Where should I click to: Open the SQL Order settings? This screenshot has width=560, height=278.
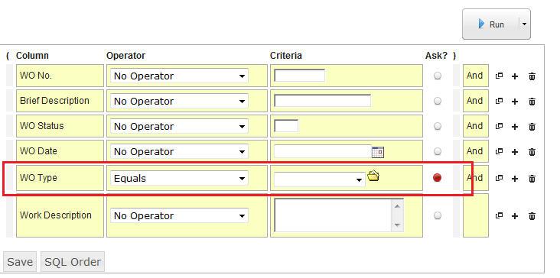click(73, 262)
